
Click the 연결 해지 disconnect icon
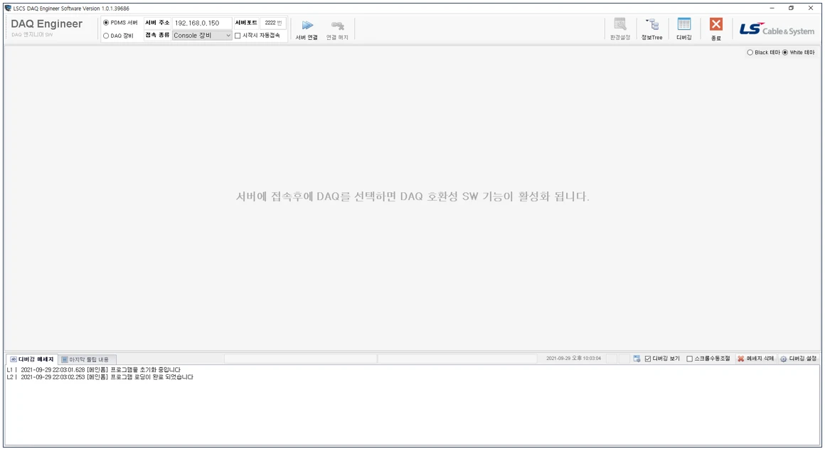pyautogui.click(x=337, y=26)
